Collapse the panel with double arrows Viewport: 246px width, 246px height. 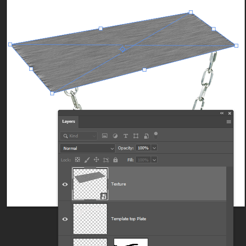[x=222, y=113]
